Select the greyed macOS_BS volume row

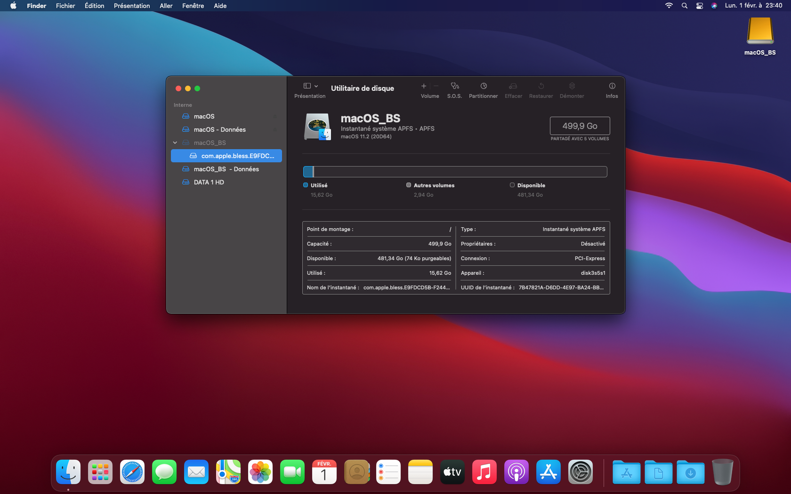click(x=226, y=143)
